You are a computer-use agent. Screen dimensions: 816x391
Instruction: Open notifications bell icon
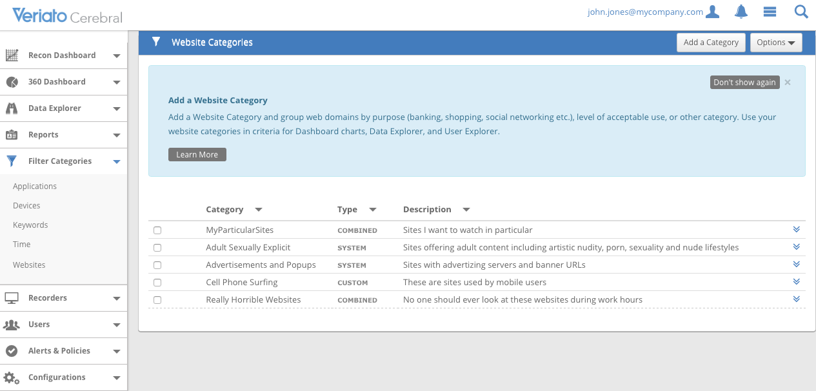click(741, 12)
